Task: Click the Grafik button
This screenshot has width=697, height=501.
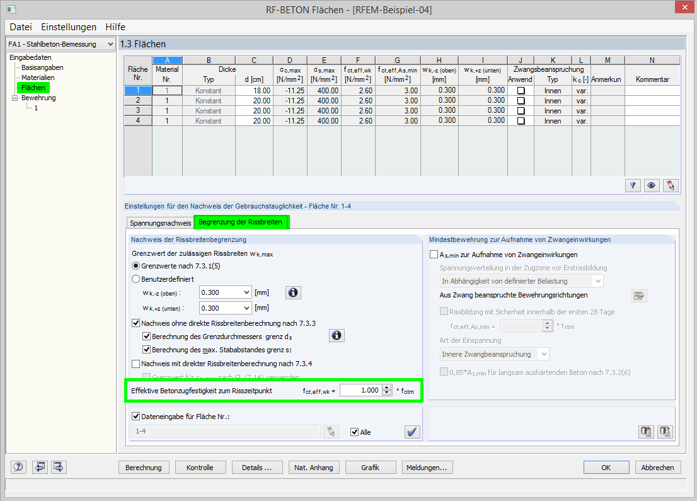Action: pyautogui.click(x=371, y=467)
